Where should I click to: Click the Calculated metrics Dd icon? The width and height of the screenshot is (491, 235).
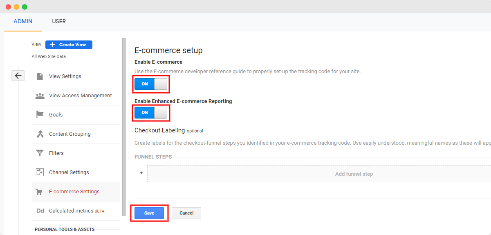pos(40,211)
